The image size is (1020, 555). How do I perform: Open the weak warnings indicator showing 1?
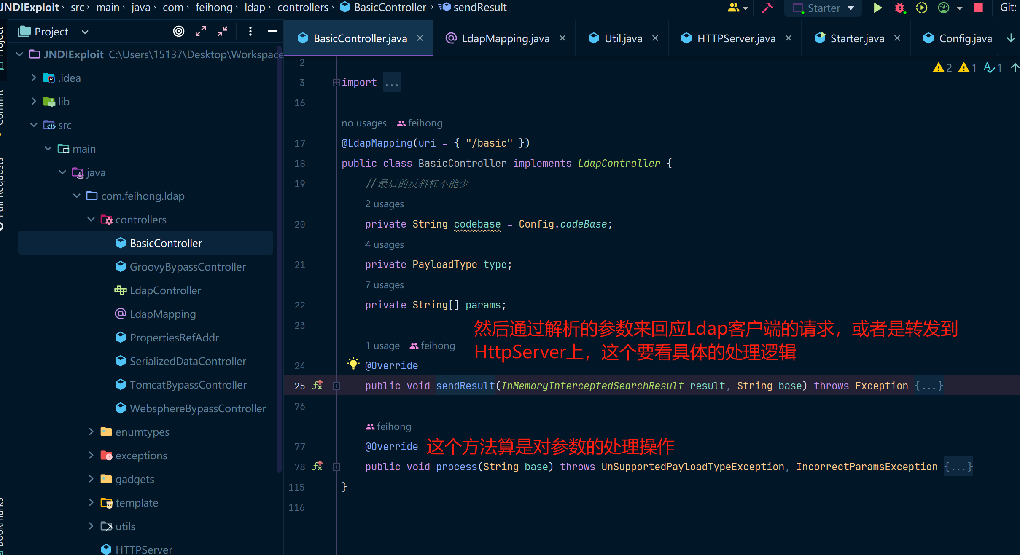click(968, 68)
